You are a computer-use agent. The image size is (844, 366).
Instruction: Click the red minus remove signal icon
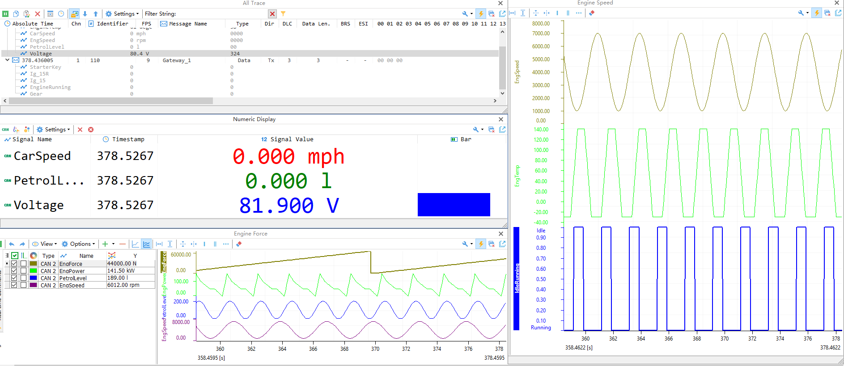122,244
